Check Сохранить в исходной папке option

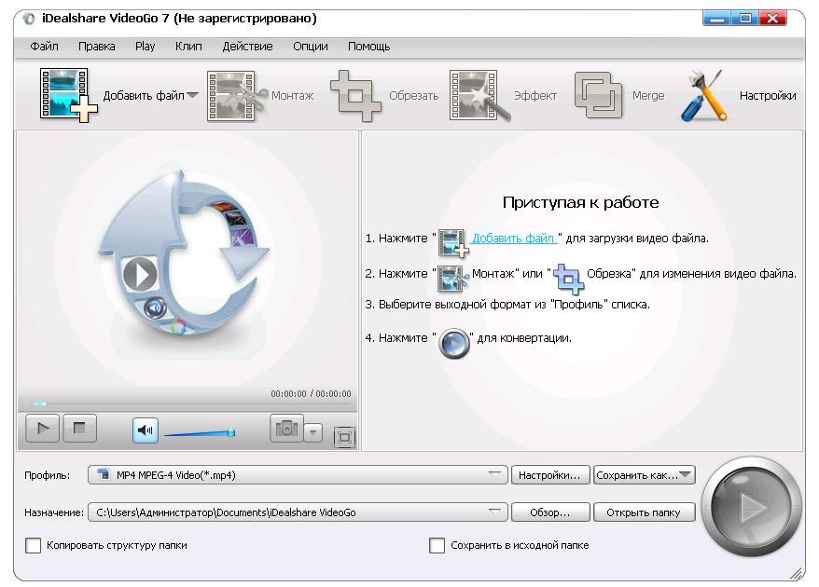[437, 545]
